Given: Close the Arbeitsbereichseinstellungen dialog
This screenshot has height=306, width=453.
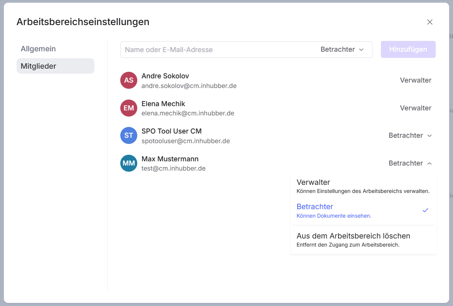Looking at the screenshot, I should [x=430, y=22].
